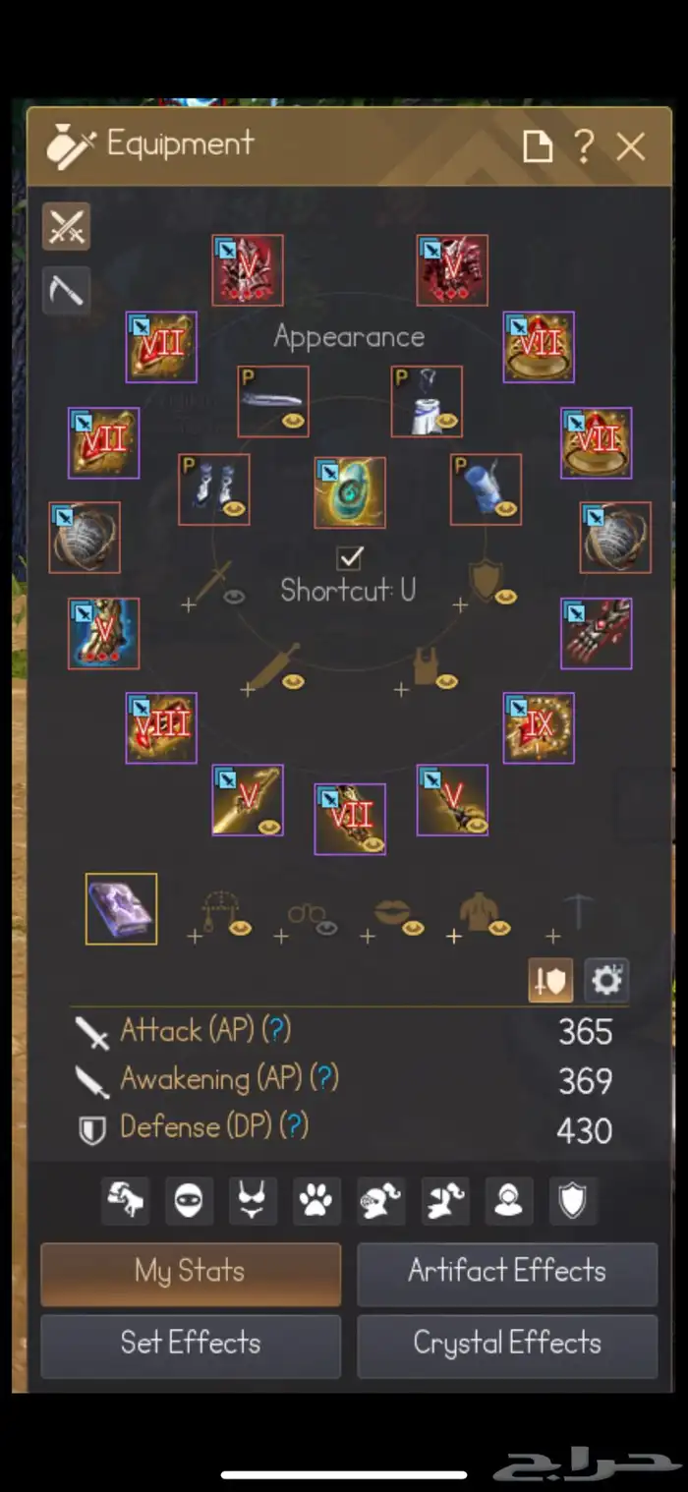Show help for Defense (DP)
Screen dimensions: 688x1492
coord(294,1126)
